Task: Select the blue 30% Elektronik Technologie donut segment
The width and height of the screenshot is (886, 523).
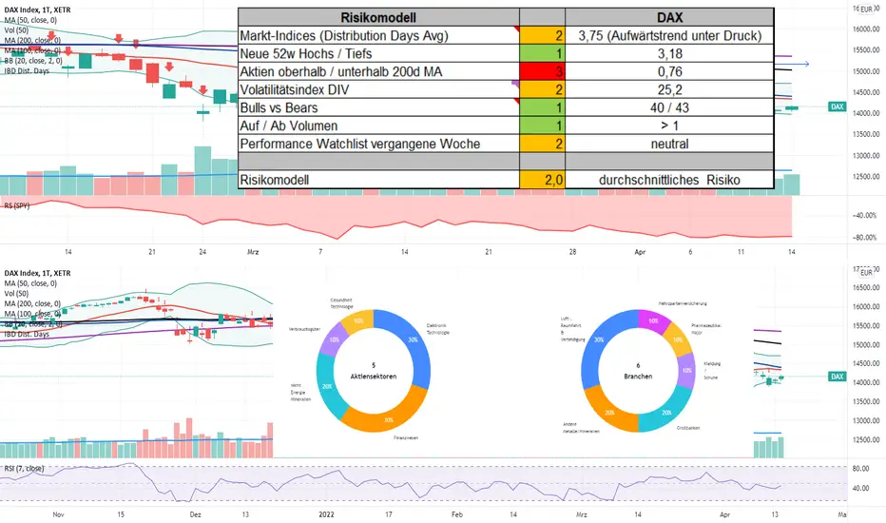Action: (x=409, y=342)
